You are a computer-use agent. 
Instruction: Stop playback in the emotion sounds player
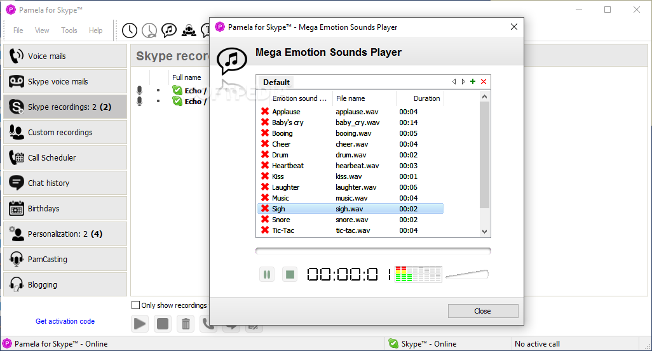(x=290, y=274)
